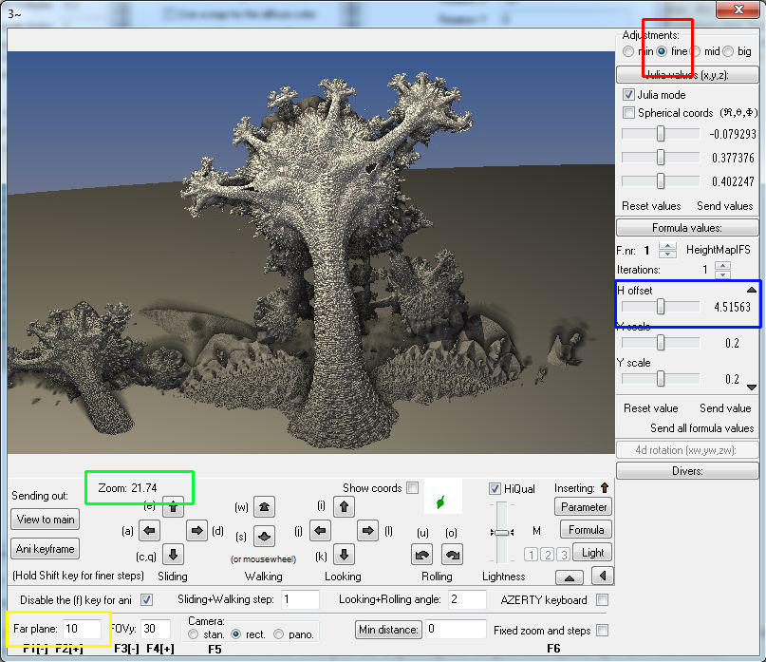Viewport: 766px width, 662px height.
Task: Toggle the HiQual checkbox
Action: (x=495, y=488)
